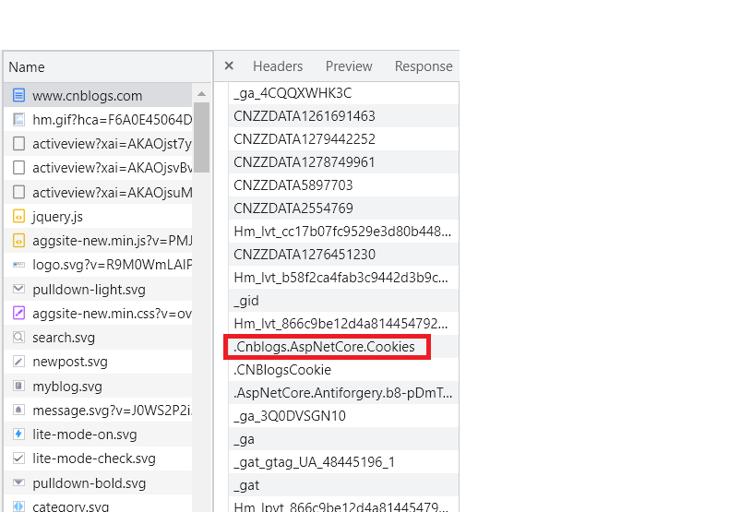Select the message.svg?v=J0WS2P2i request
Screen dimensions: 729x512
click(98, 410)
